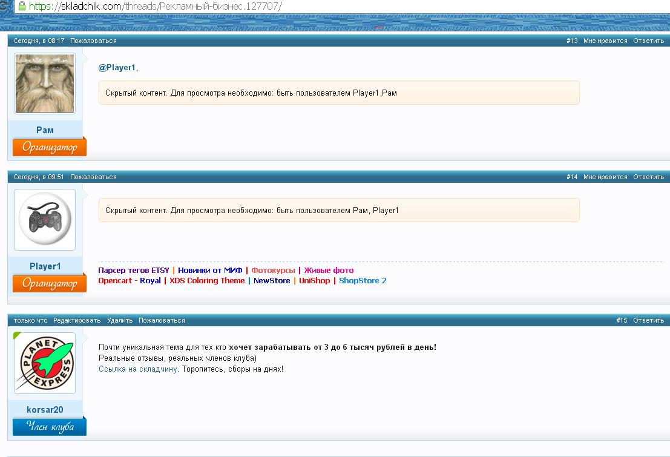Click Рам's Организатор badge
Image resolution: width=670 pixels, height=457 pixels.
[x=50, y=147]
